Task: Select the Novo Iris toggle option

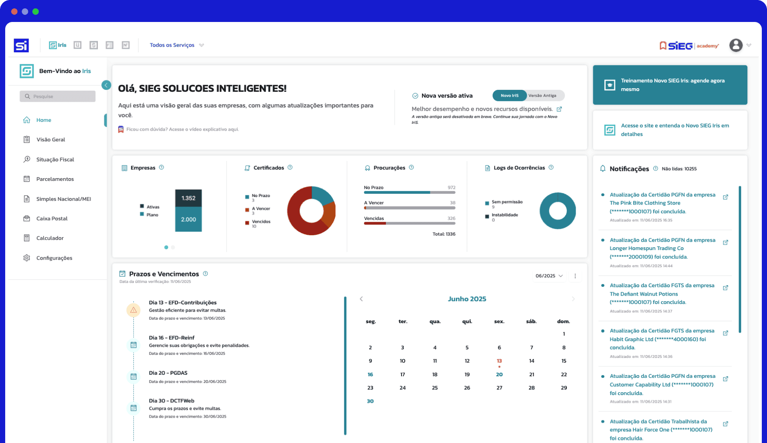Action: click(509, 95)
